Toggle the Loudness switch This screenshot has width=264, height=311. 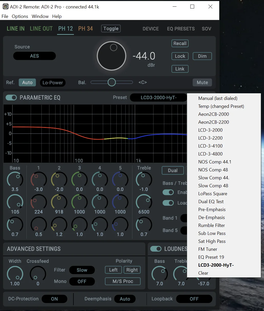tap(156, 249)
